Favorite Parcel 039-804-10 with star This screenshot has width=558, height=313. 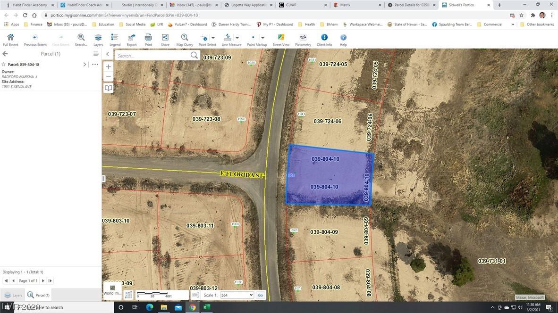tap(4, 64)
